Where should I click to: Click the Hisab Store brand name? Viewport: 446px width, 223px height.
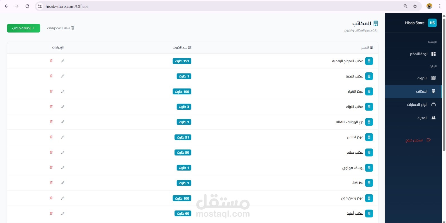click(415, 23)
